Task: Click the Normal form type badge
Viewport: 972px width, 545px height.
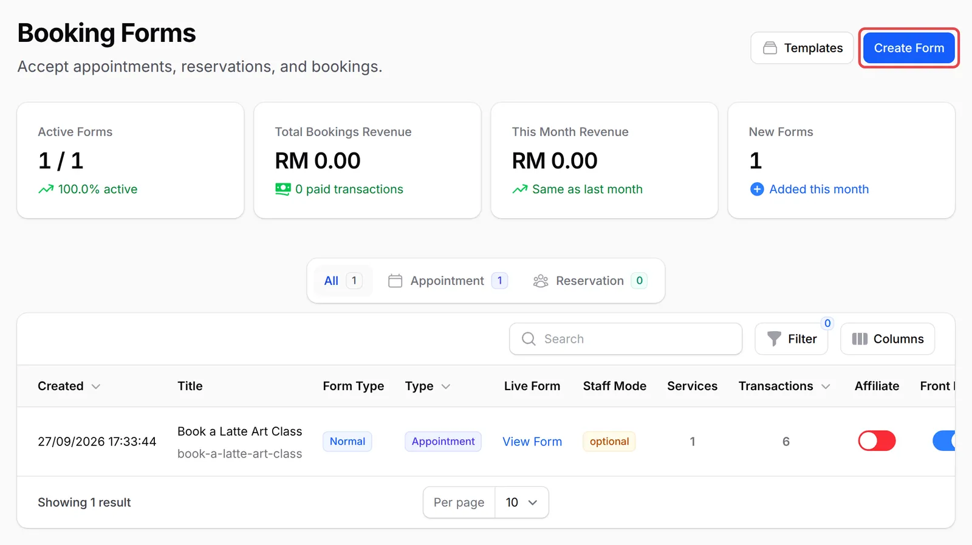Action: (347, 442)
